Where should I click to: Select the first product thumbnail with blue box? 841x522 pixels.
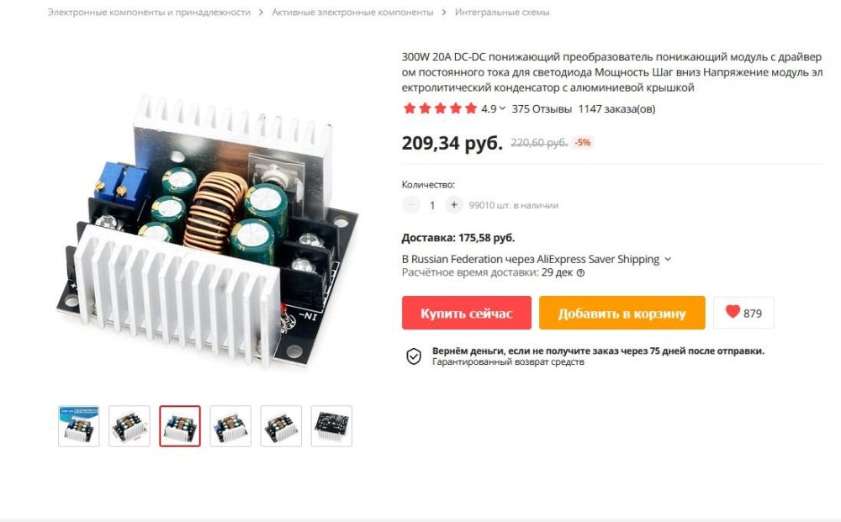[79, 426]
